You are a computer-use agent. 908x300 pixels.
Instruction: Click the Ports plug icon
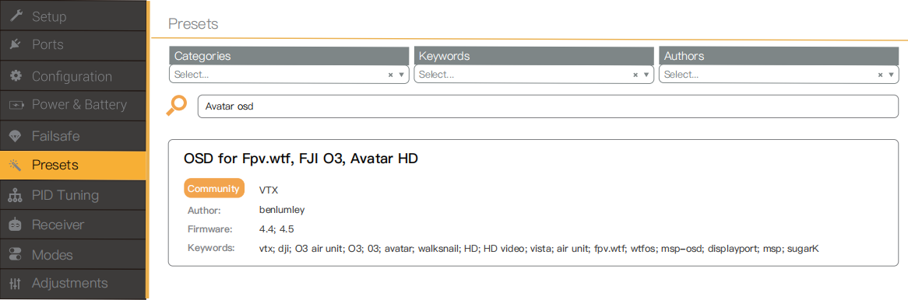pos(16,44)
